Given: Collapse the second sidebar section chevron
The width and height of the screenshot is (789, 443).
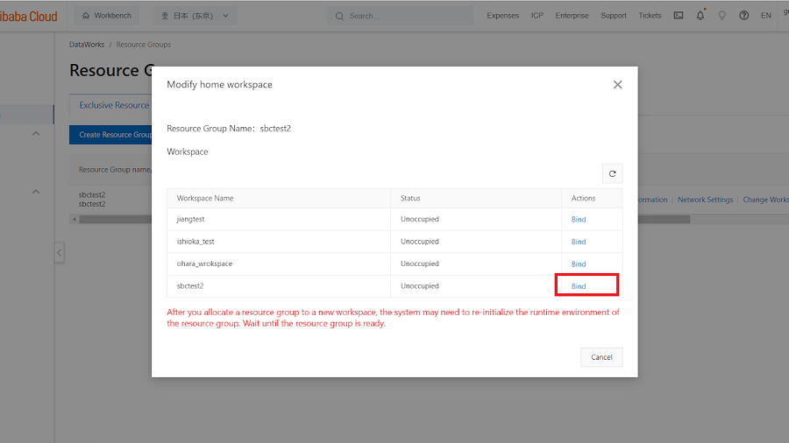Looking at the screenshot, I should 37,192.
